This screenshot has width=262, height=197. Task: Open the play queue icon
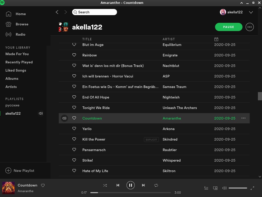click(206, 188)
